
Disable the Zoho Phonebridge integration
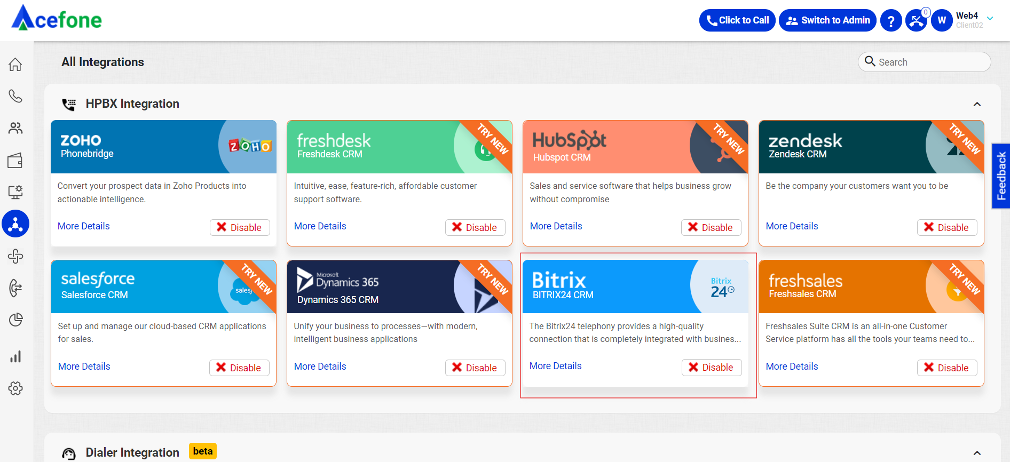pyautogui.click(x=240, y=227)
